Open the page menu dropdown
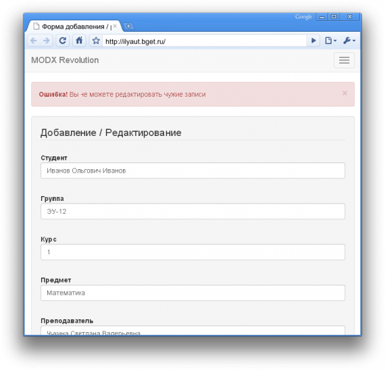The width and height of the screenshot is (385, 370). 330,41
